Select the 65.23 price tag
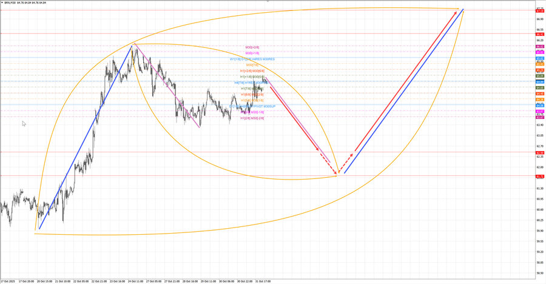This screenshot has height=284, width=546. pos(540,70)
